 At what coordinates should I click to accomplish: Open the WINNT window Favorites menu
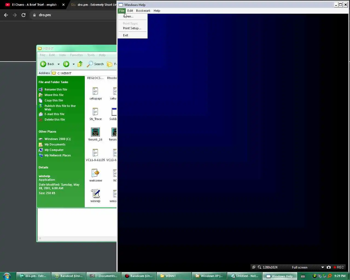point(77,55)
